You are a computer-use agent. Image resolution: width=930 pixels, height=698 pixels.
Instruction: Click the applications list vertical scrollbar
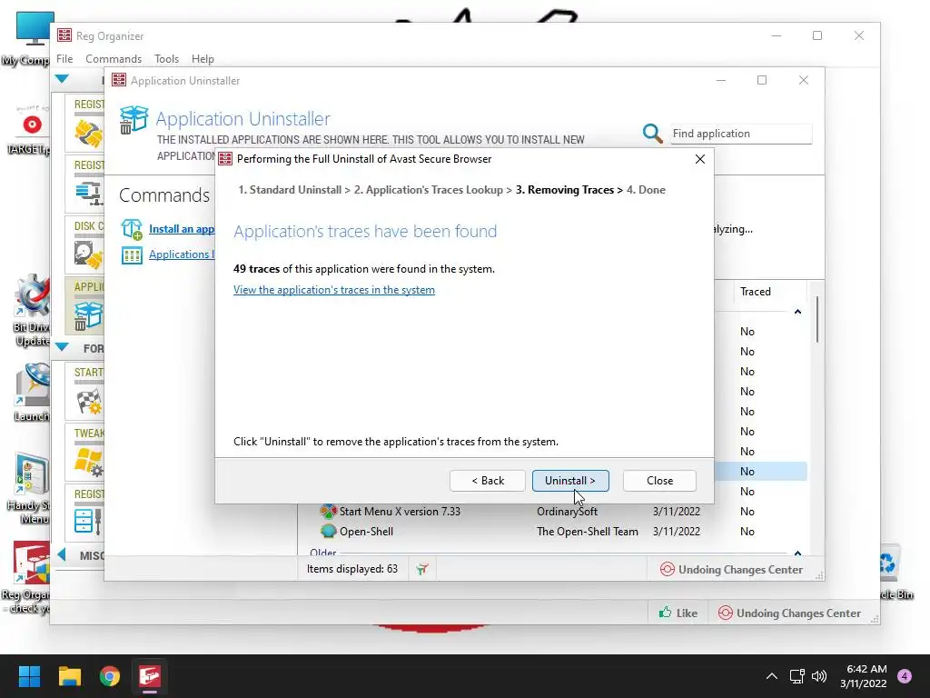[816, 319]
